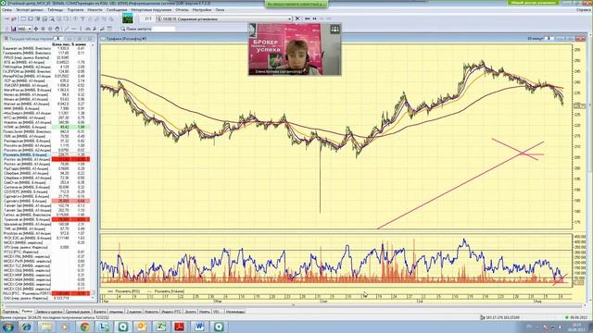Select the ГАЗПРОМ ао row

(x=45, y=72)
